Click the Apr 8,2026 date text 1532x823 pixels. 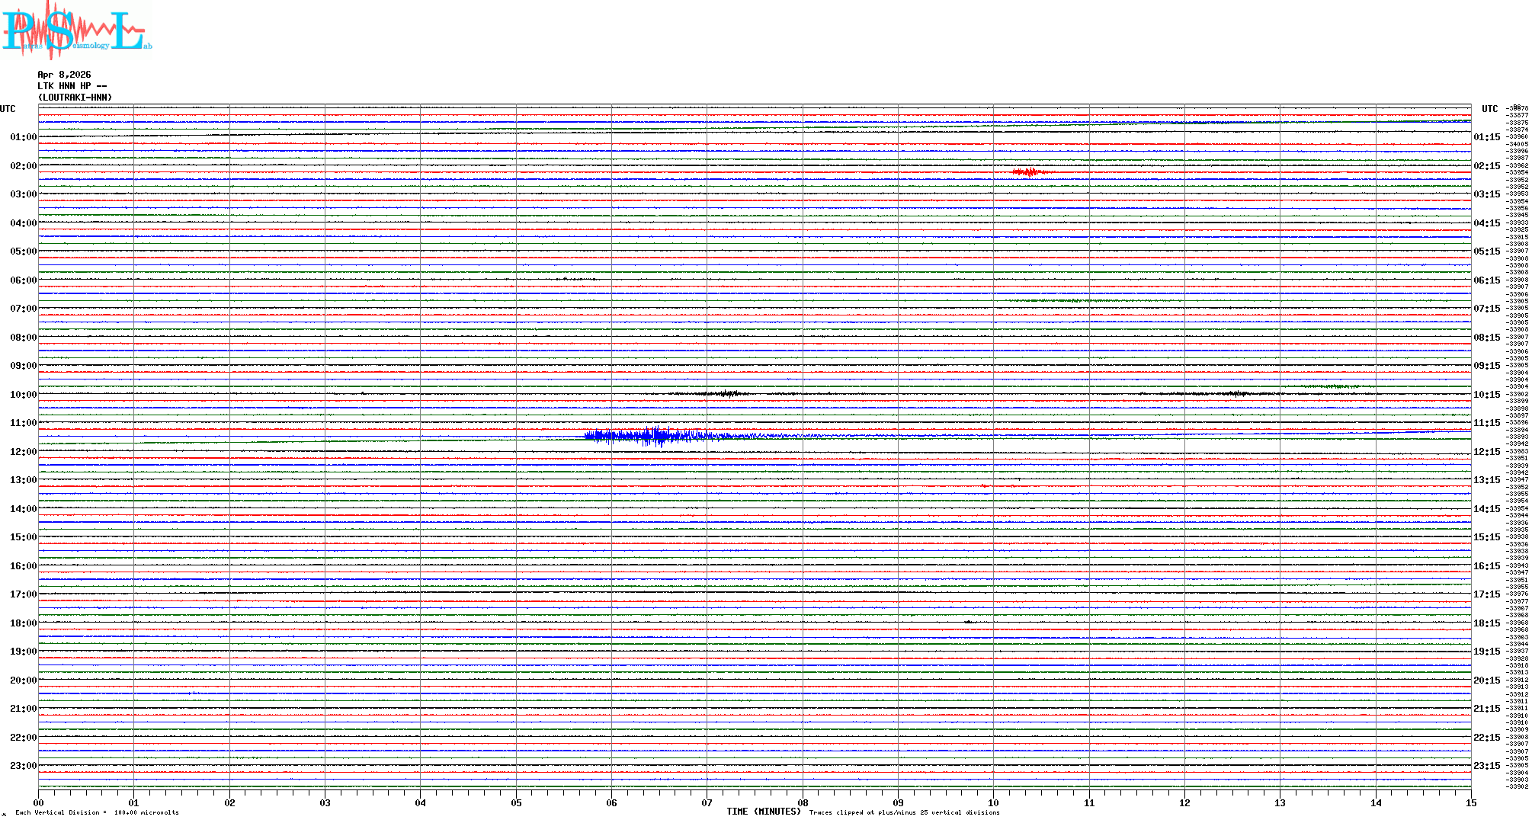coord(64,75)
